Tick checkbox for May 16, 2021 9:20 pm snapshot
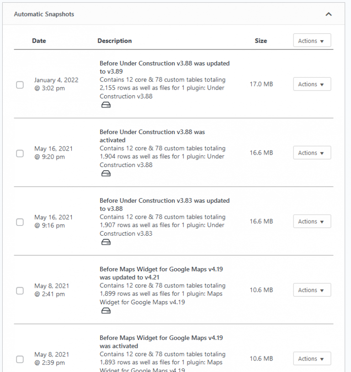The width and height of the screenshot is (351, 372). tap(20, 153)
